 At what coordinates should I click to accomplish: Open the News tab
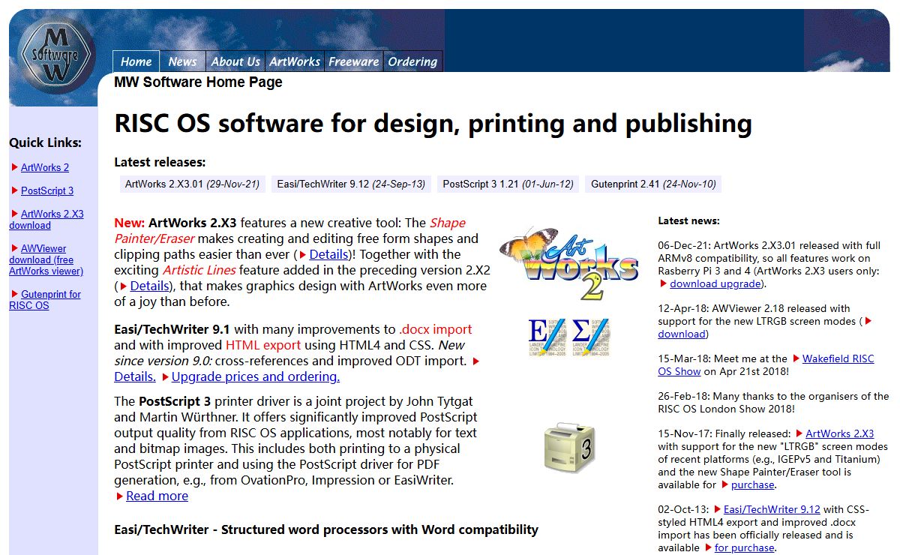click(182, 61)
